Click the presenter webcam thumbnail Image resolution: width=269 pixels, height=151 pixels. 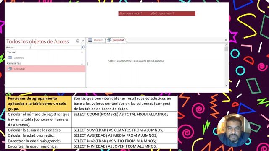233,130
